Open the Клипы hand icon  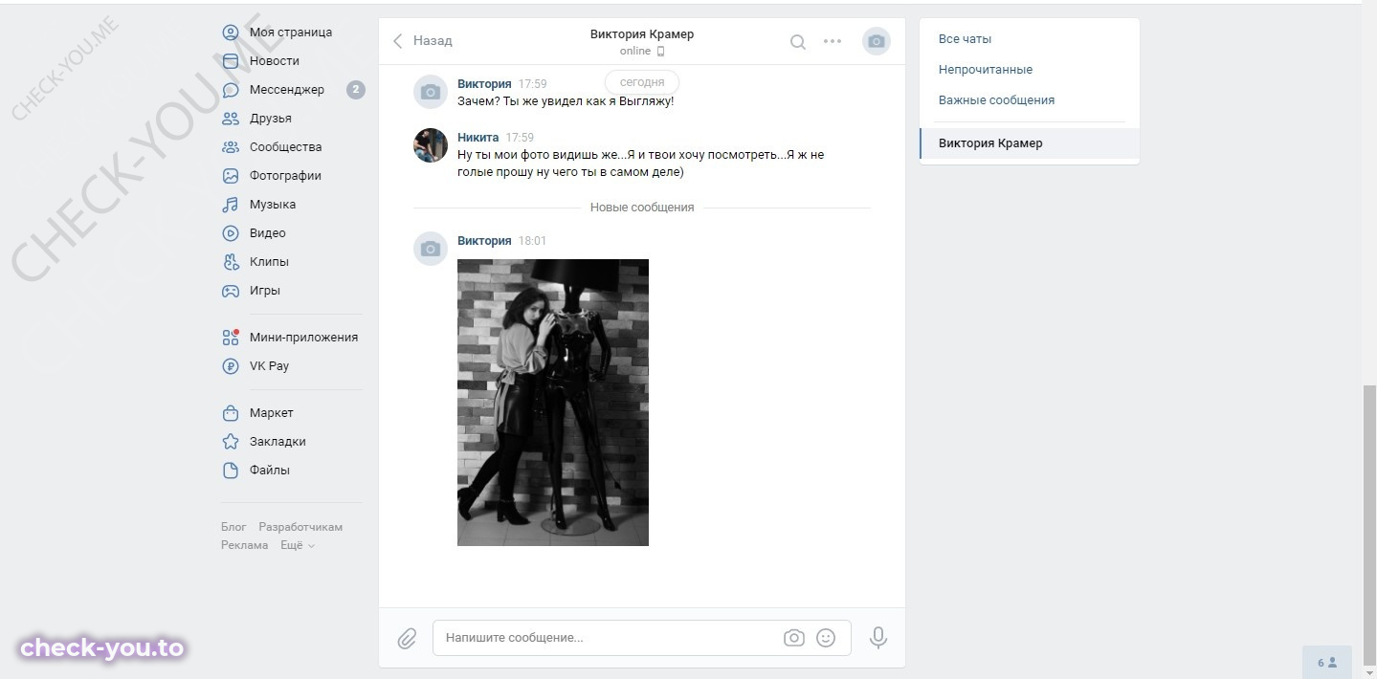(231, 262)
